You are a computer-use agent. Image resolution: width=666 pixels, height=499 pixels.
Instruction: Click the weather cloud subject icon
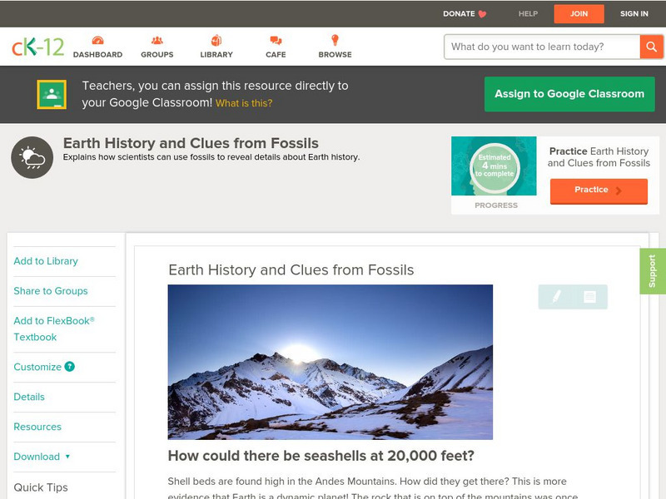click(32, 157)
